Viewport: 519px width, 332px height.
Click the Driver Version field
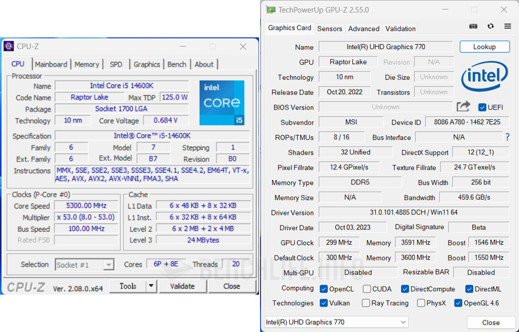pos(414,212)
